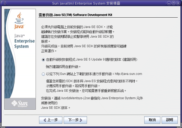Open help with the 說明 button
Viewport: 182px width, 128px height.
point(170,120)
